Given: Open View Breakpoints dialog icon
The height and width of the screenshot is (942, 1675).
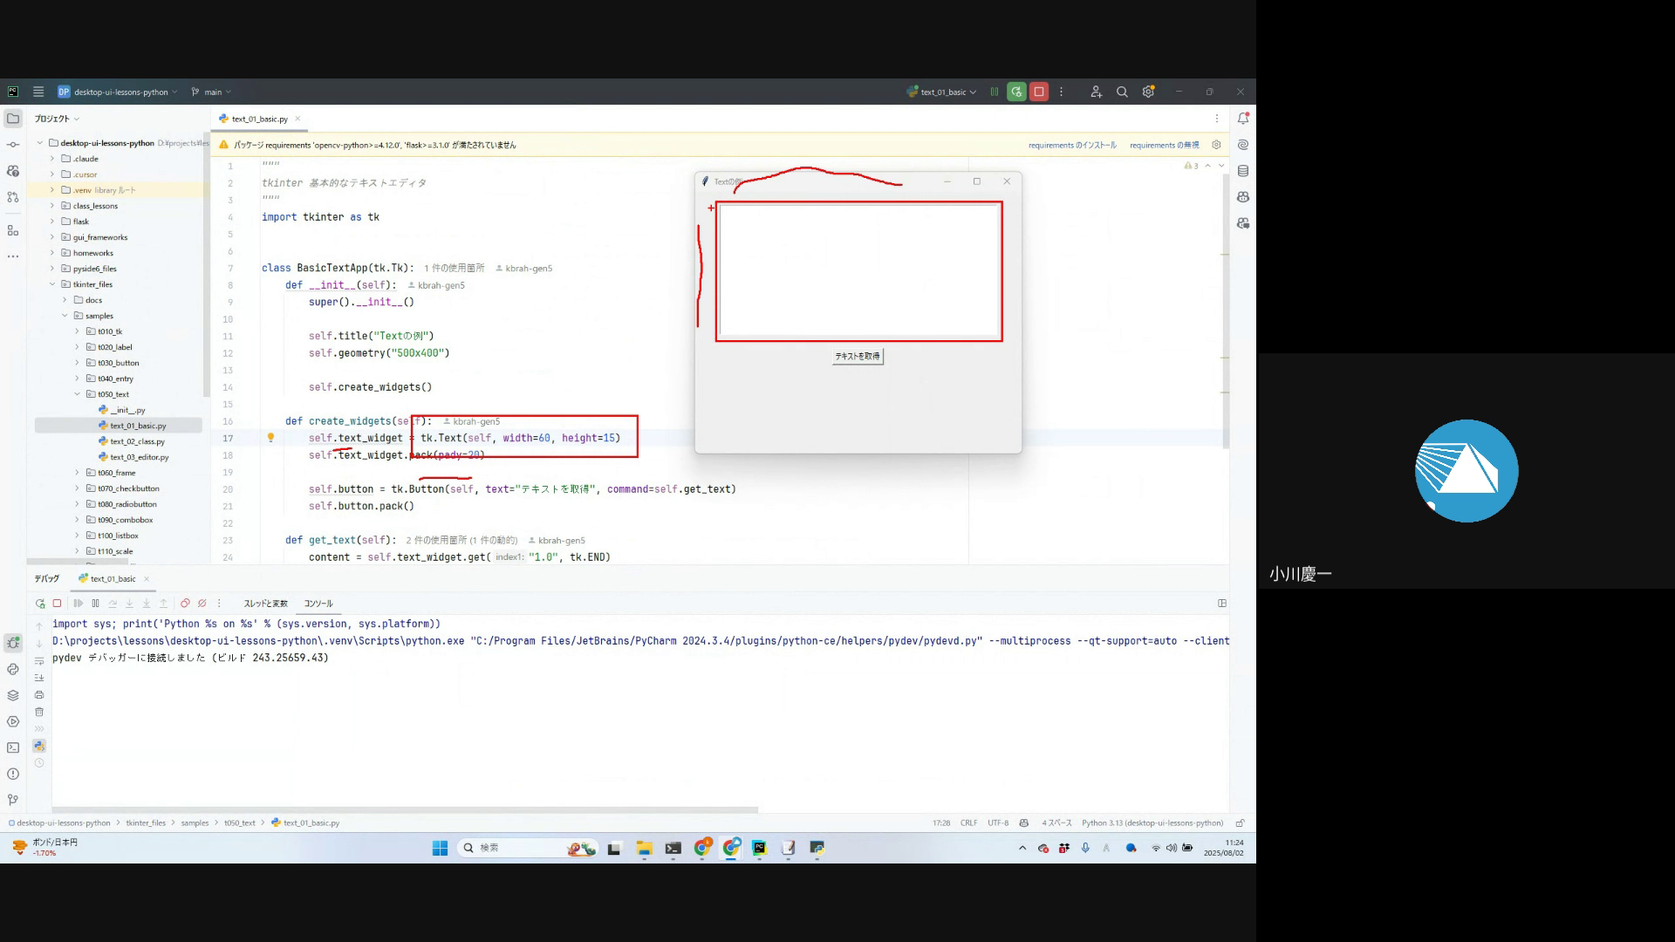Looking at the screenshot, I should pyautogui.click(x=185, y=604).
